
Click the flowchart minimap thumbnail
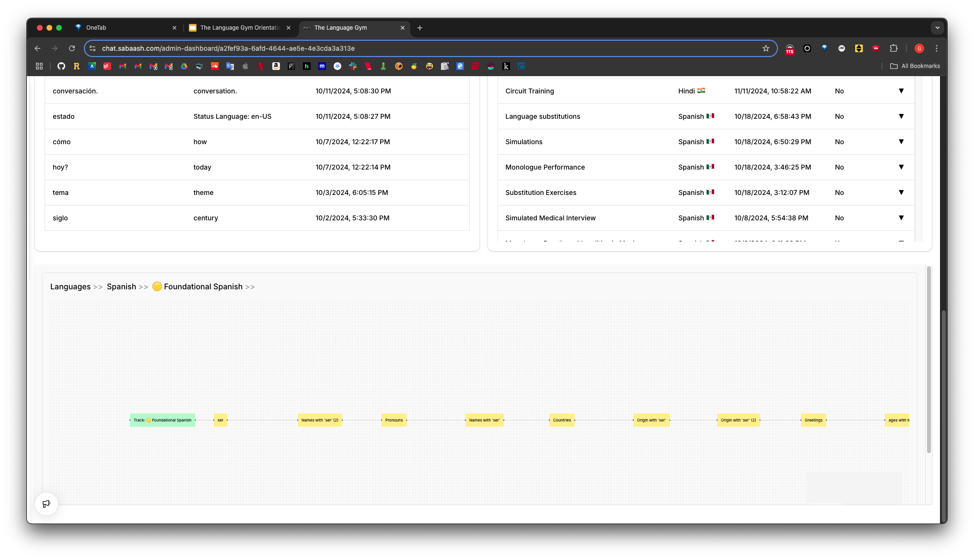point(854,488)
